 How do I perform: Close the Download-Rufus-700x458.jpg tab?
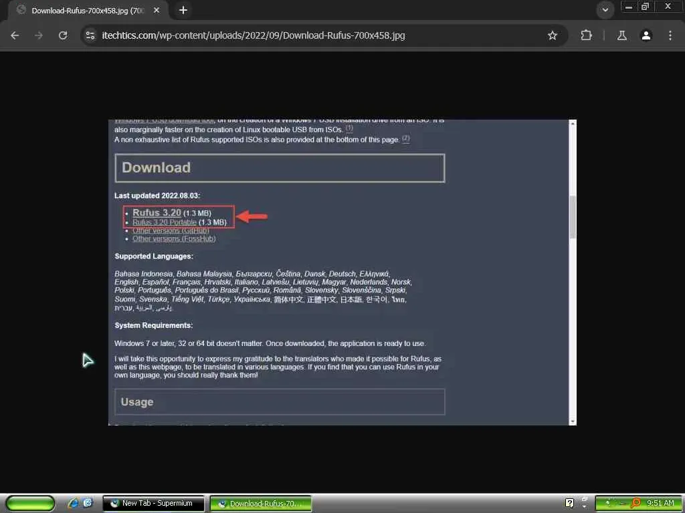(157, 10)
